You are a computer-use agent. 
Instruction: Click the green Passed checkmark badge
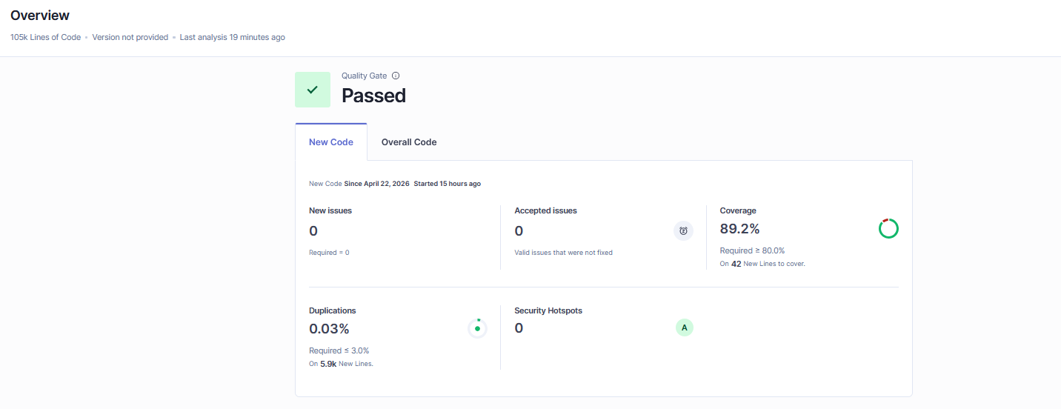pos(313,90)
